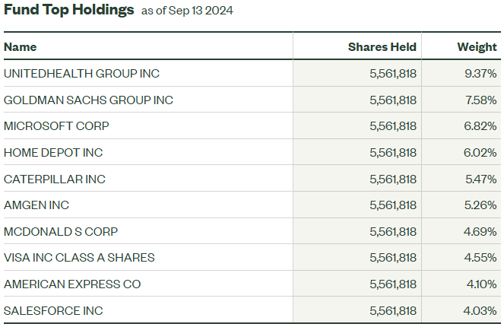Viewport: 504px width, 327px height.
Task: Click the 'as of Sep 13 2024' date text
Action: coord(187,11)
